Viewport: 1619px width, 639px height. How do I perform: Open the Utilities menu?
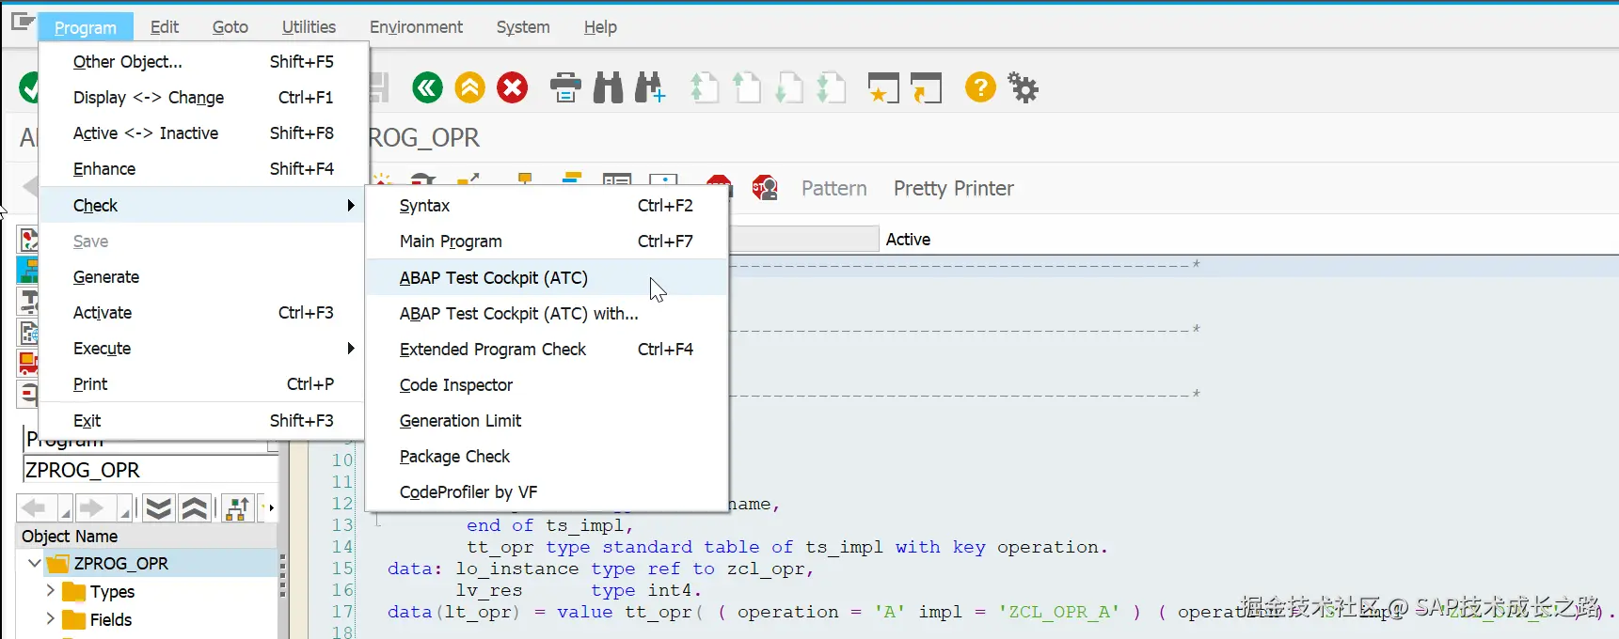[x=309, y=27]
